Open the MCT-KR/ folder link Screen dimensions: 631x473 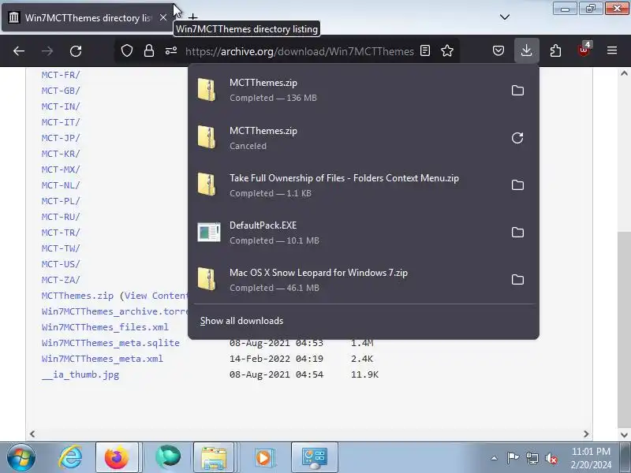[61, 154]
